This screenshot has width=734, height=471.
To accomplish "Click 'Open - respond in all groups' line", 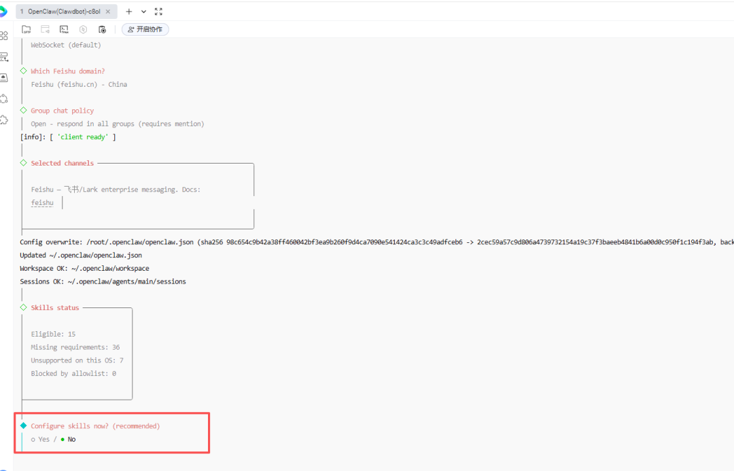I will click(118, 124).
